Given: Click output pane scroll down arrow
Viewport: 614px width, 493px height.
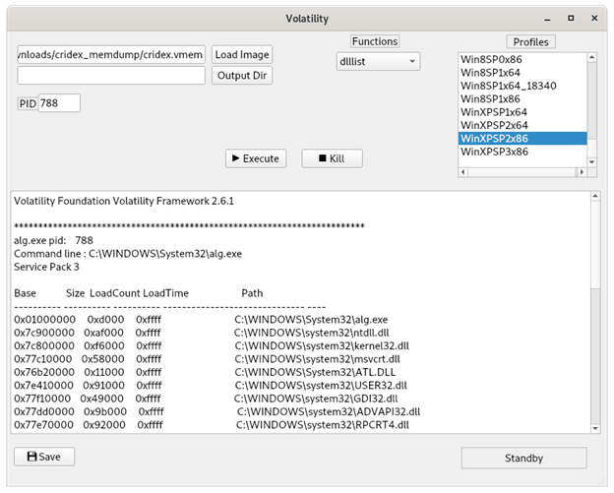Looking at the screenshot, I should click(x=595, y=428).
